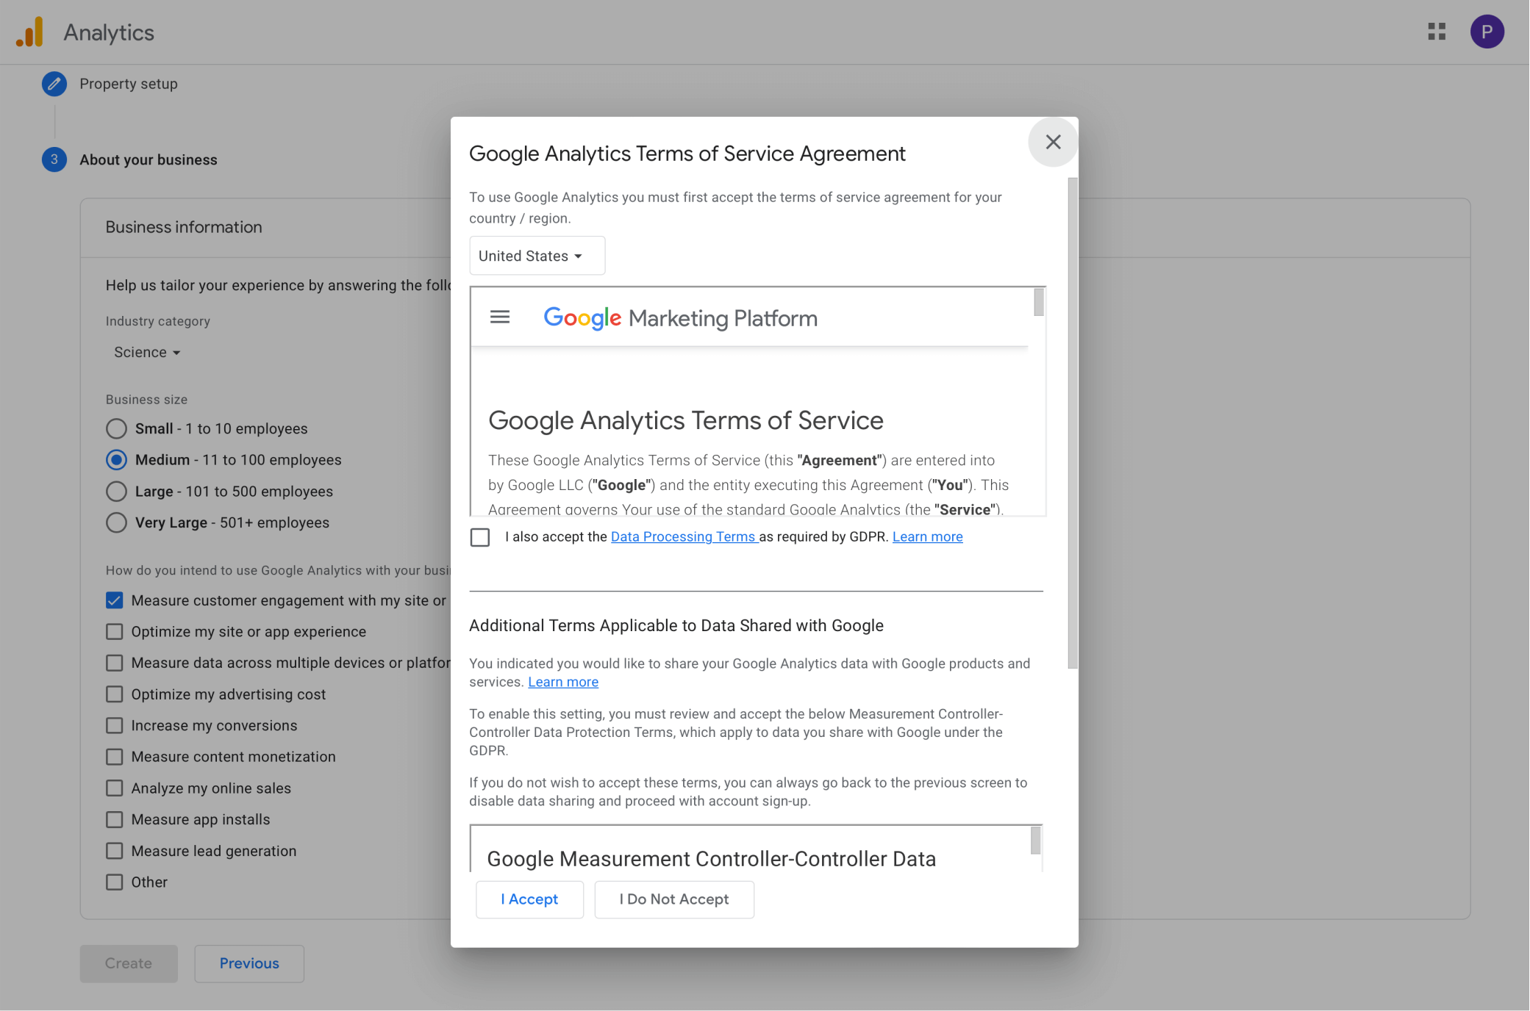Click the Business information panel heading
The height and width of the screenshot is (1011, 1530).
click(x=184, y=227)
